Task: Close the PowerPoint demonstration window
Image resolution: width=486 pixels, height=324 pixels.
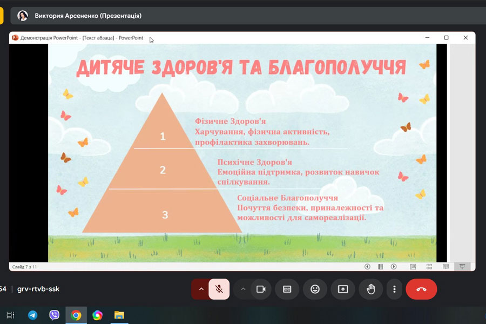Action: tap(465, 37)
